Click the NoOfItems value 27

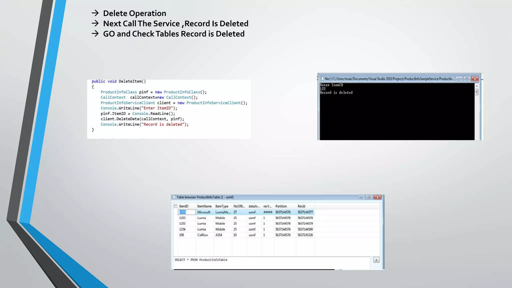tap(235, 212)
